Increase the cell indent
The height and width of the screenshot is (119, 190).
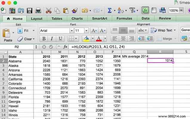(150, 39)
